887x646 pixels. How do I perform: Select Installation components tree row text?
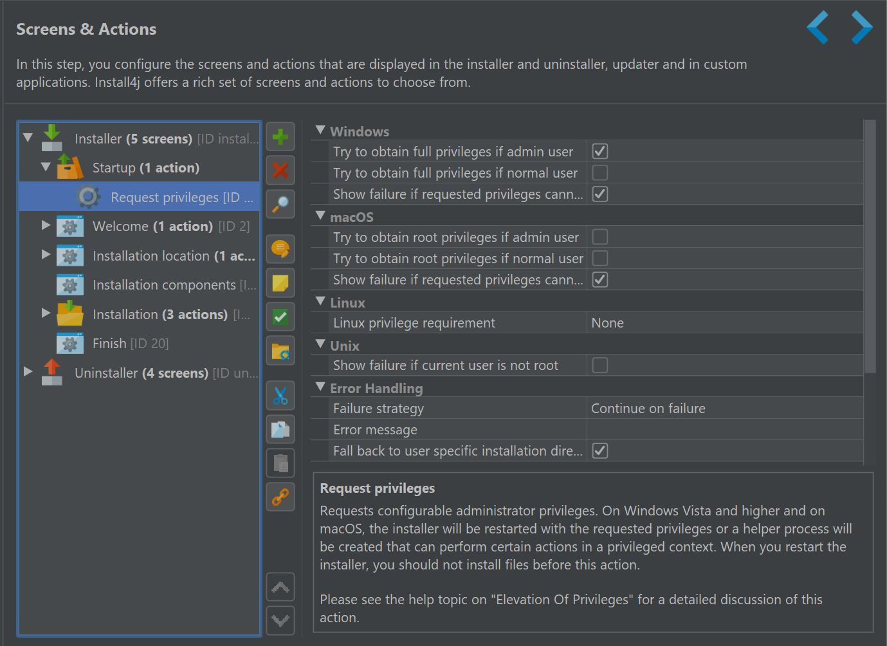[x=174, y=285]
